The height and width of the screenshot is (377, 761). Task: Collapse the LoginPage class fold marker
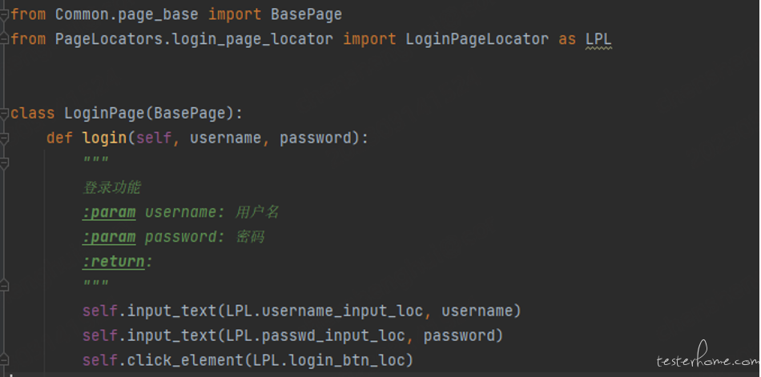tap(4, 114)
